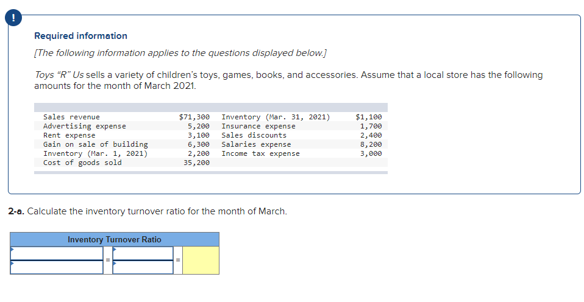Click the 6,300 gain value
Screen dimensions: 584x302
click(x=199, y=144)
